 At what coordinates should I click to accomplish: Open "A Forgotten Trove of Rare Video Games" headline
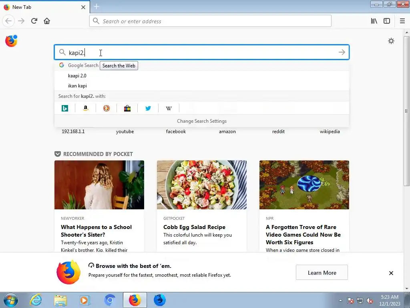point(303,235)
